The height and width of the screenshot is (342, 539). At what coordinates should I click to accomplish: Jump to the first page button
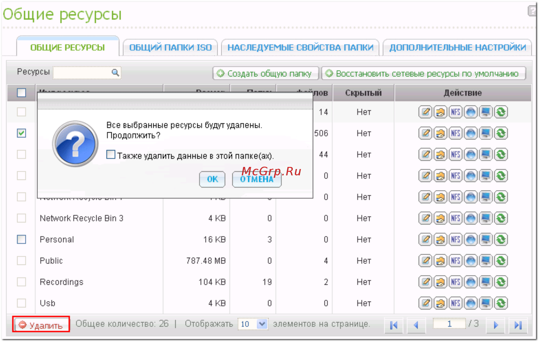[394, 325]
